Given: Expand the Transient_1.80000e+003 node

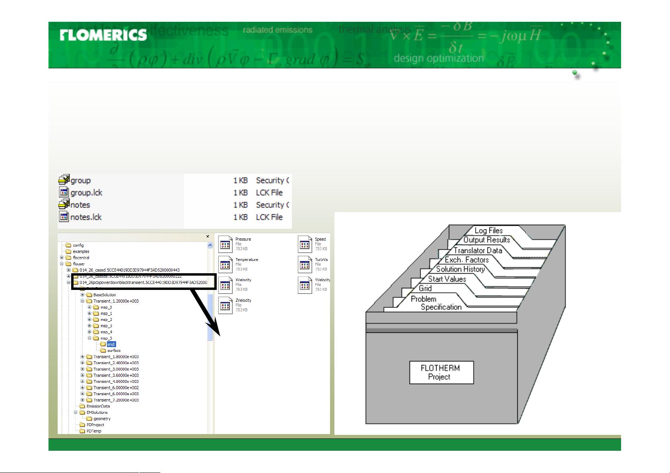Looking at the screenshot, I should [x=82, y=357].
